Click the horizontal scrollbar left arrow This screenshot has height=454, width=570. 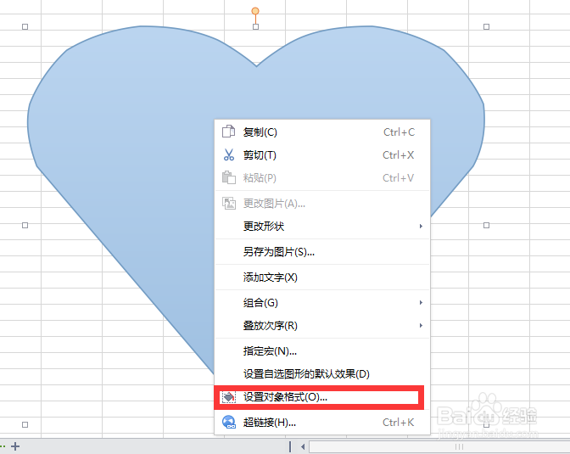point(303,446)
